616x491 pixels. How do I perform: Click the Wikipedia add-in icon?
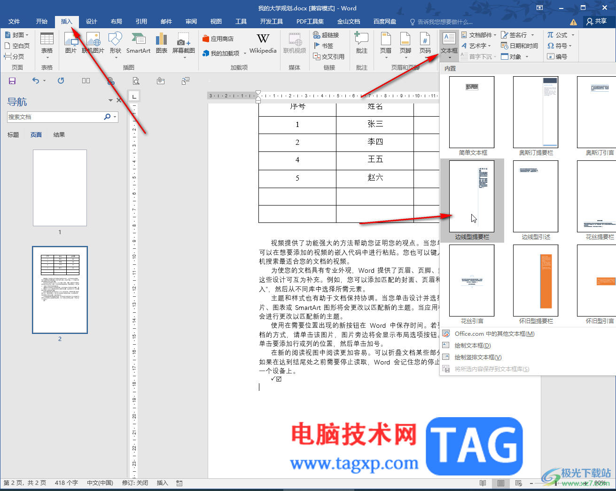263,43
